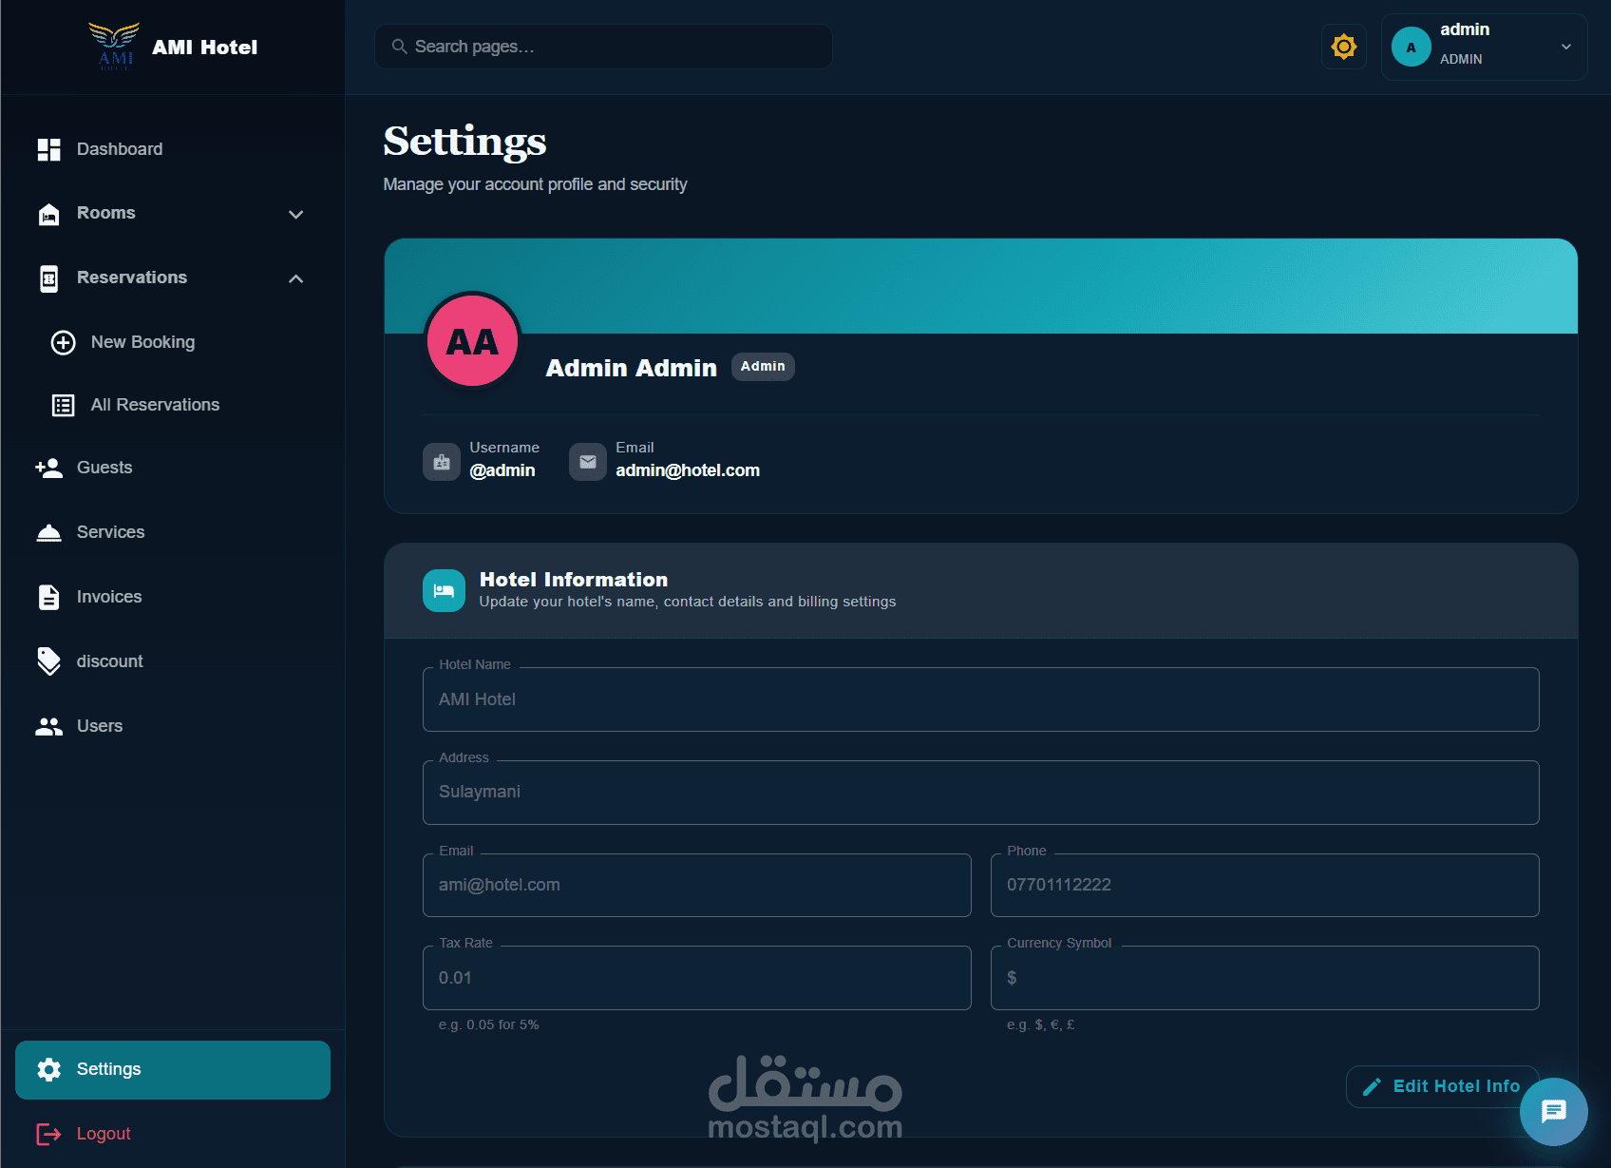Click the Tax Rate input field
The width and height of the screenshot is (1611, 1168).
click(x=697, y=978)
